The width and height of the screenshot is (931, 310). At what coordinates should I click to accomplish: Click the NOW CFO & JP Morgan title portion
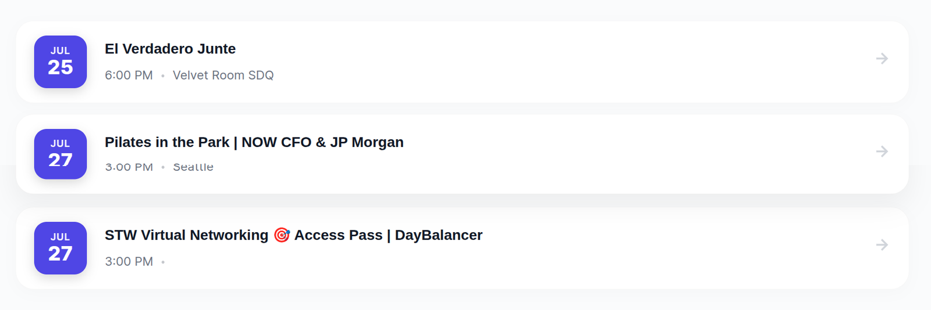coord(322,142)
